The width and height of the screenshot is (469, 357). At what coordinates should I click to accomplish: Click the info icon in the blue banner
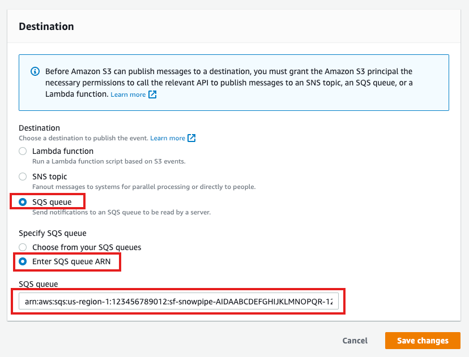pos(35,72)
